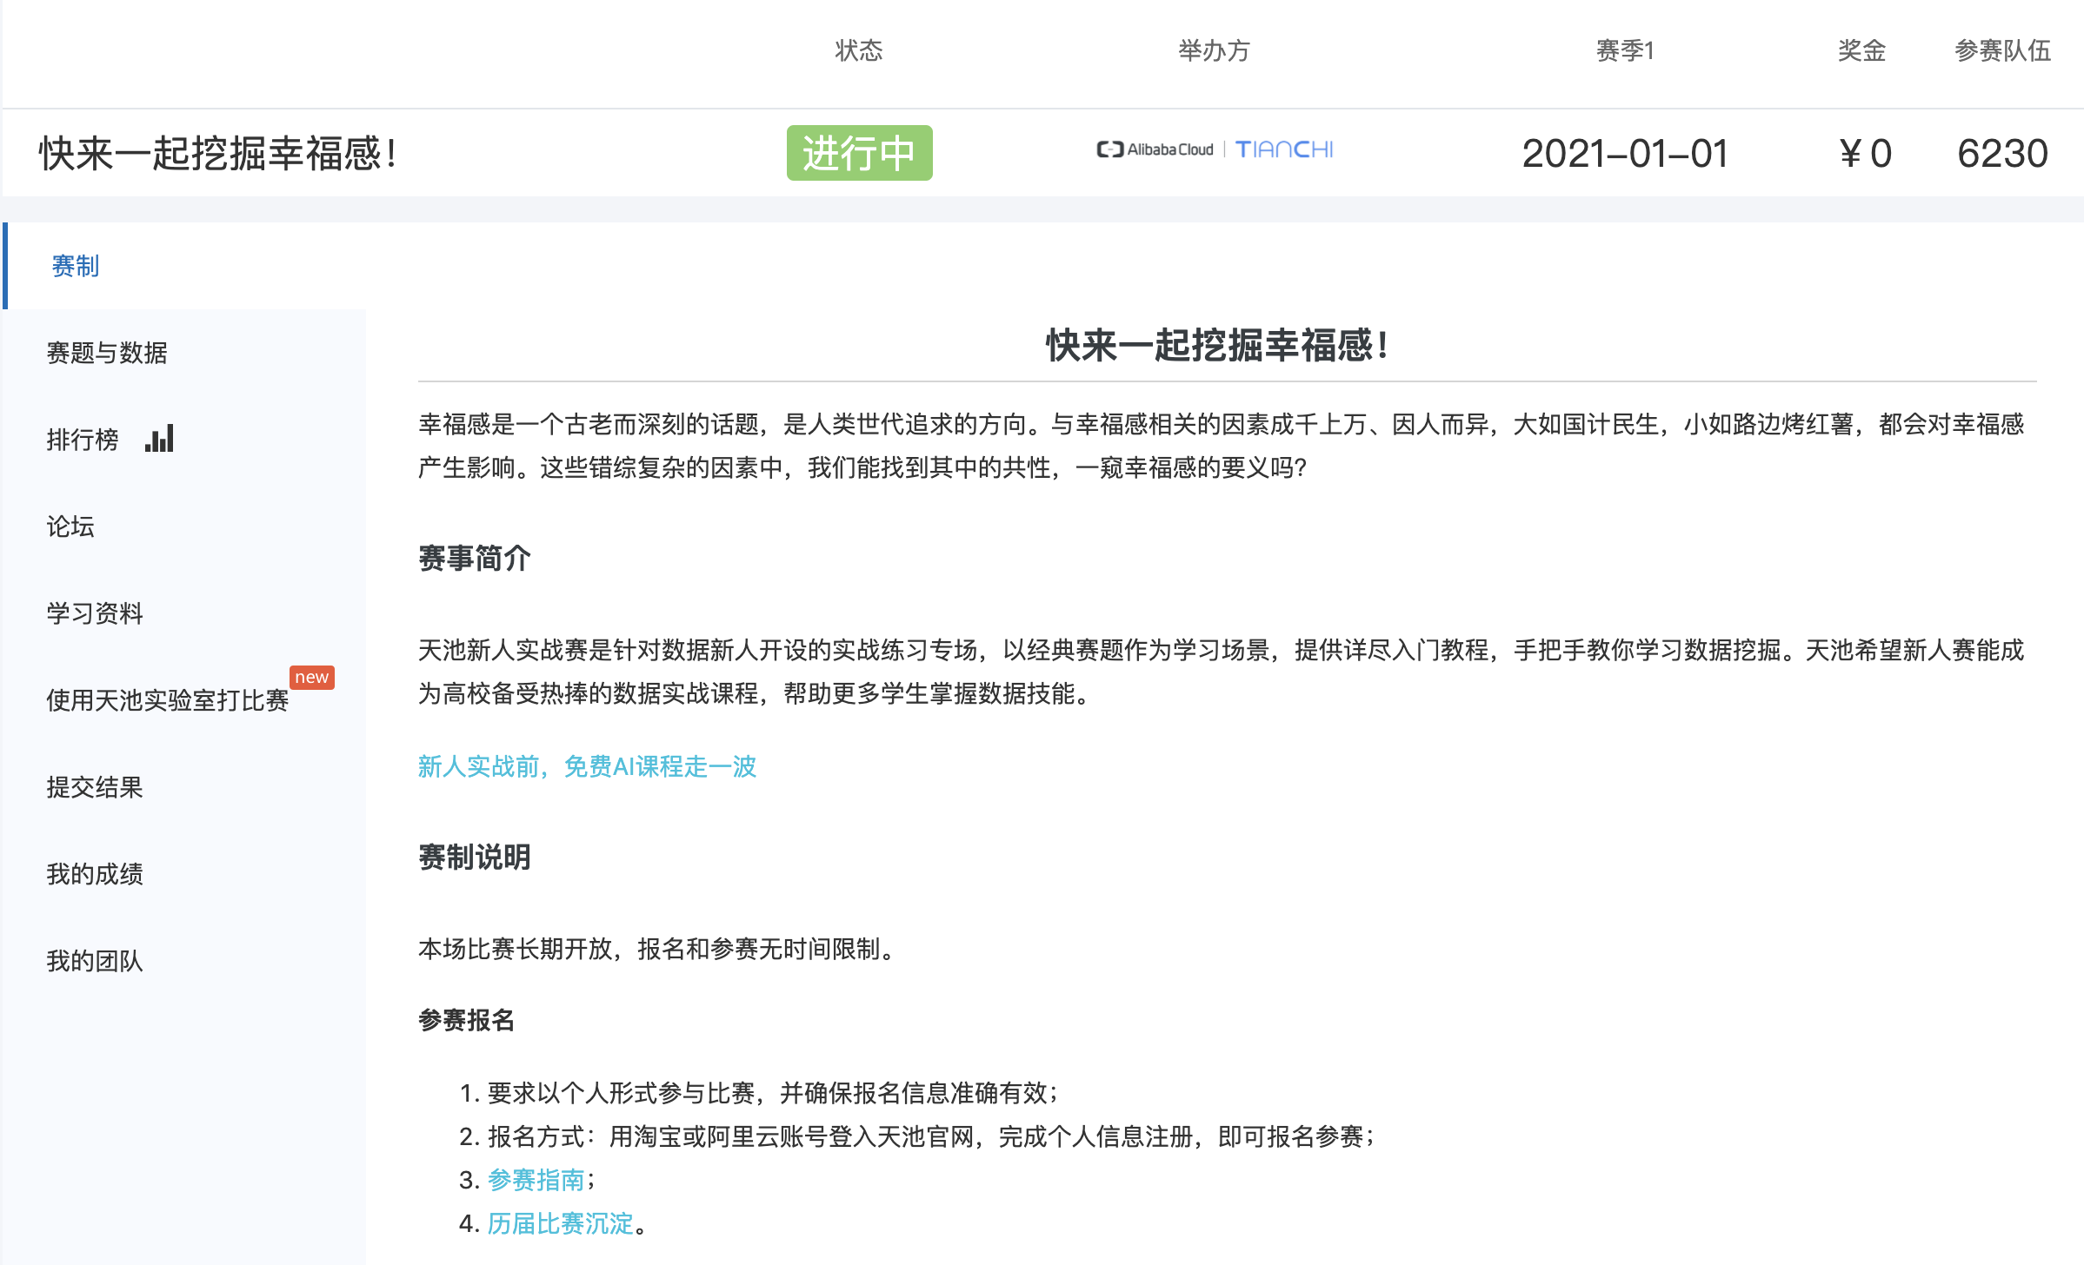Select the 赛制 sidebar tab
Screen dimensions: 2084x1265
point(76,266)
